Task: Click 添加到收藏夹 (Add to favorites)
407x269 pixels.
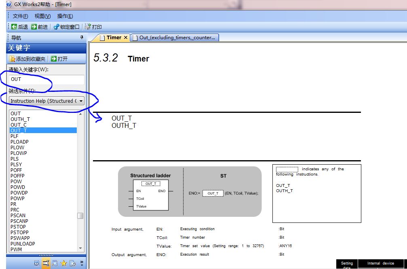Action: (27, 59)
